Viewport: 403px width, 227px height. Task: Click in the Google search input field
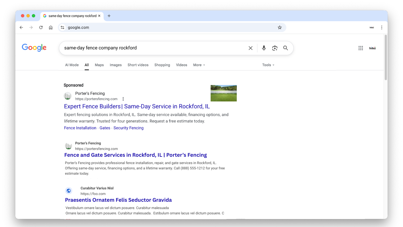[x=153, y=48]
